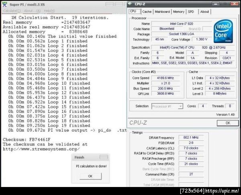Expand the Processor #1 selection dropdown

(x=181, y=106)
